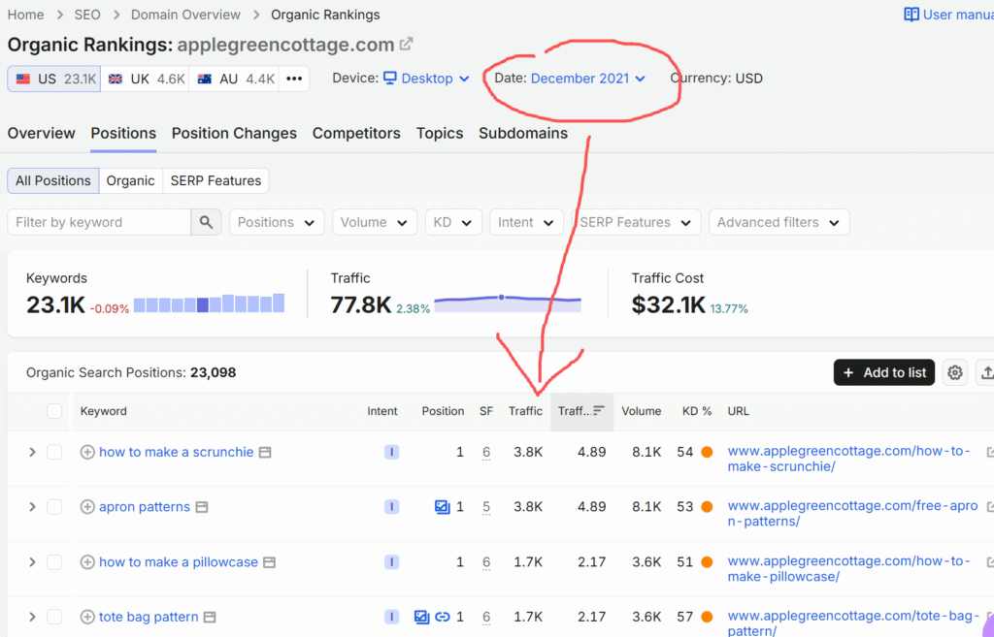Open 'how to make a scrunchie' keyword link
Viewport: 994px width, 637px height.
[x=177, y=452]
